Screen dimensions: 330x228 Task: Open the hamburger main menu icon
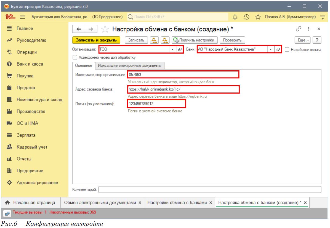point(23,17)
